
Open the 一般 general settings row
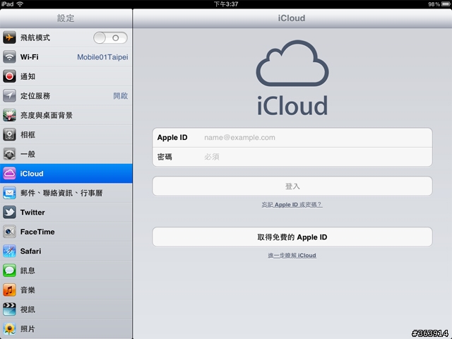[x=66, y=154]
